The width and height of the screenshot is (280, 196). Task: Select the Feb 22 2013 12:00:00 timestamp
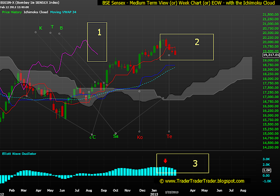coord(14,7)
